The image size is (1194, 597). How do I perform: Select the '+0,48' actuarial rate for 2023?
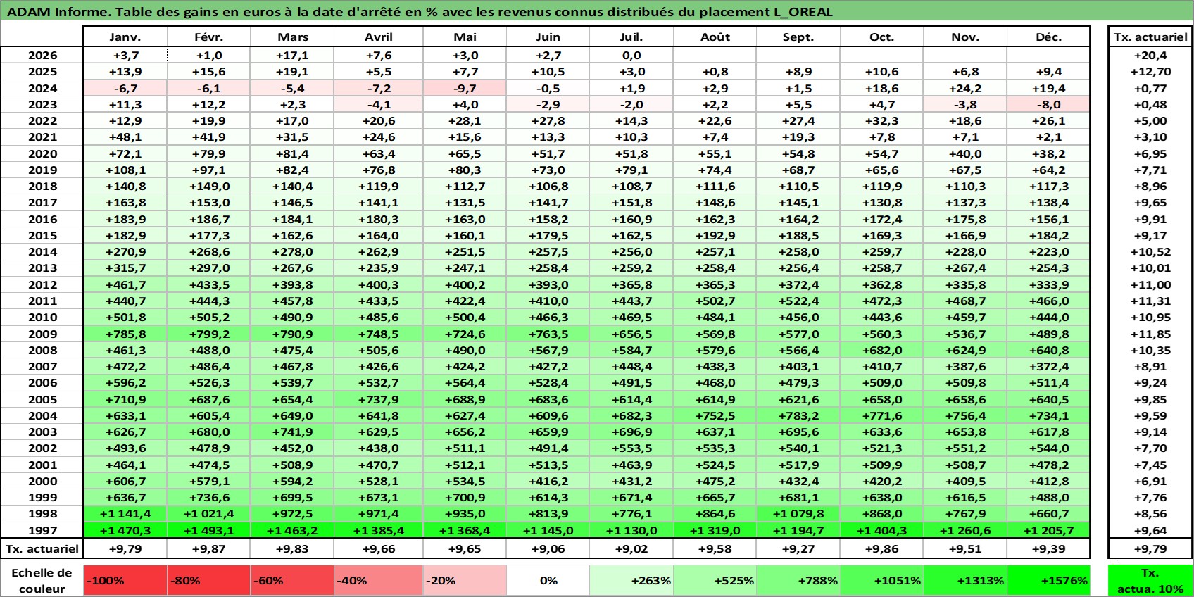pos(1150,104)
